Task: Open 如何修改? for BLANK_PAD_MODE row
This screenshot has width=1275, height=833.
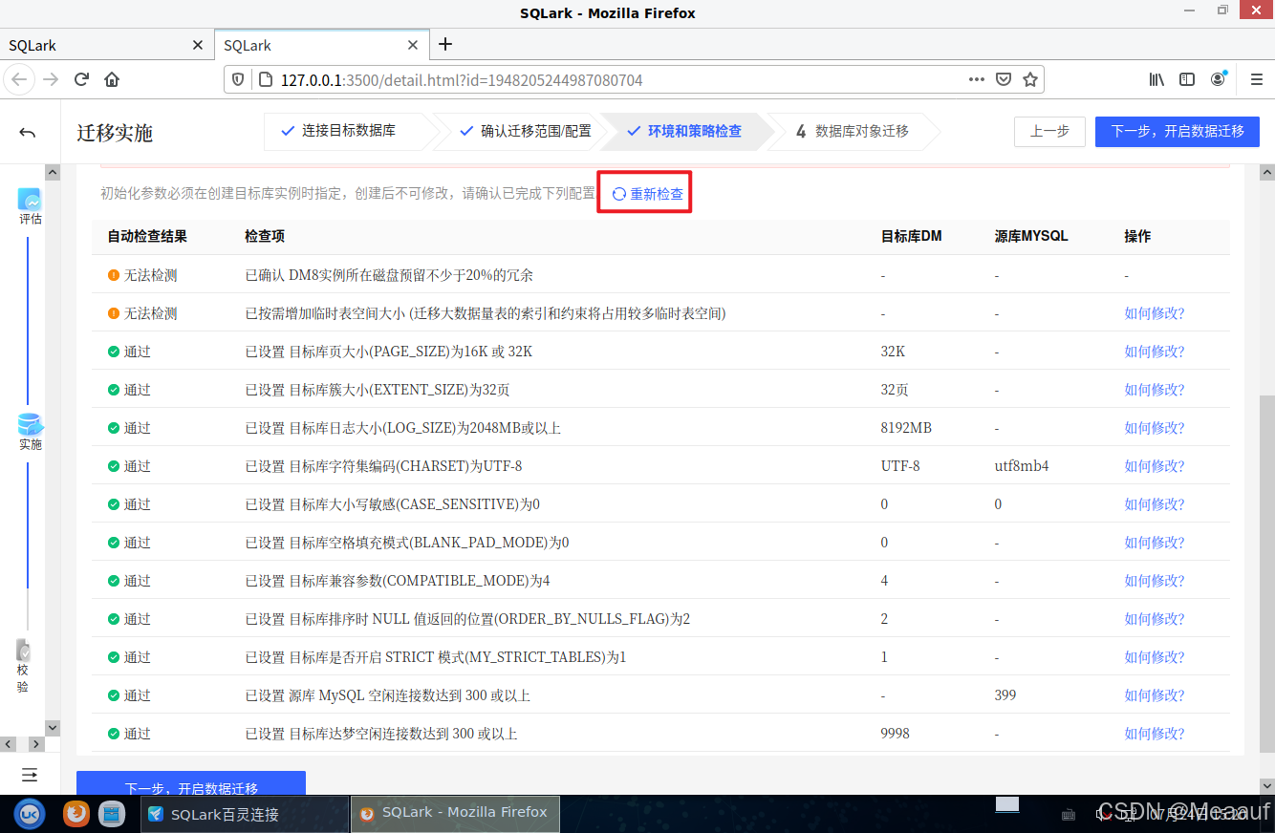Action: click(x=1154, y=543)
